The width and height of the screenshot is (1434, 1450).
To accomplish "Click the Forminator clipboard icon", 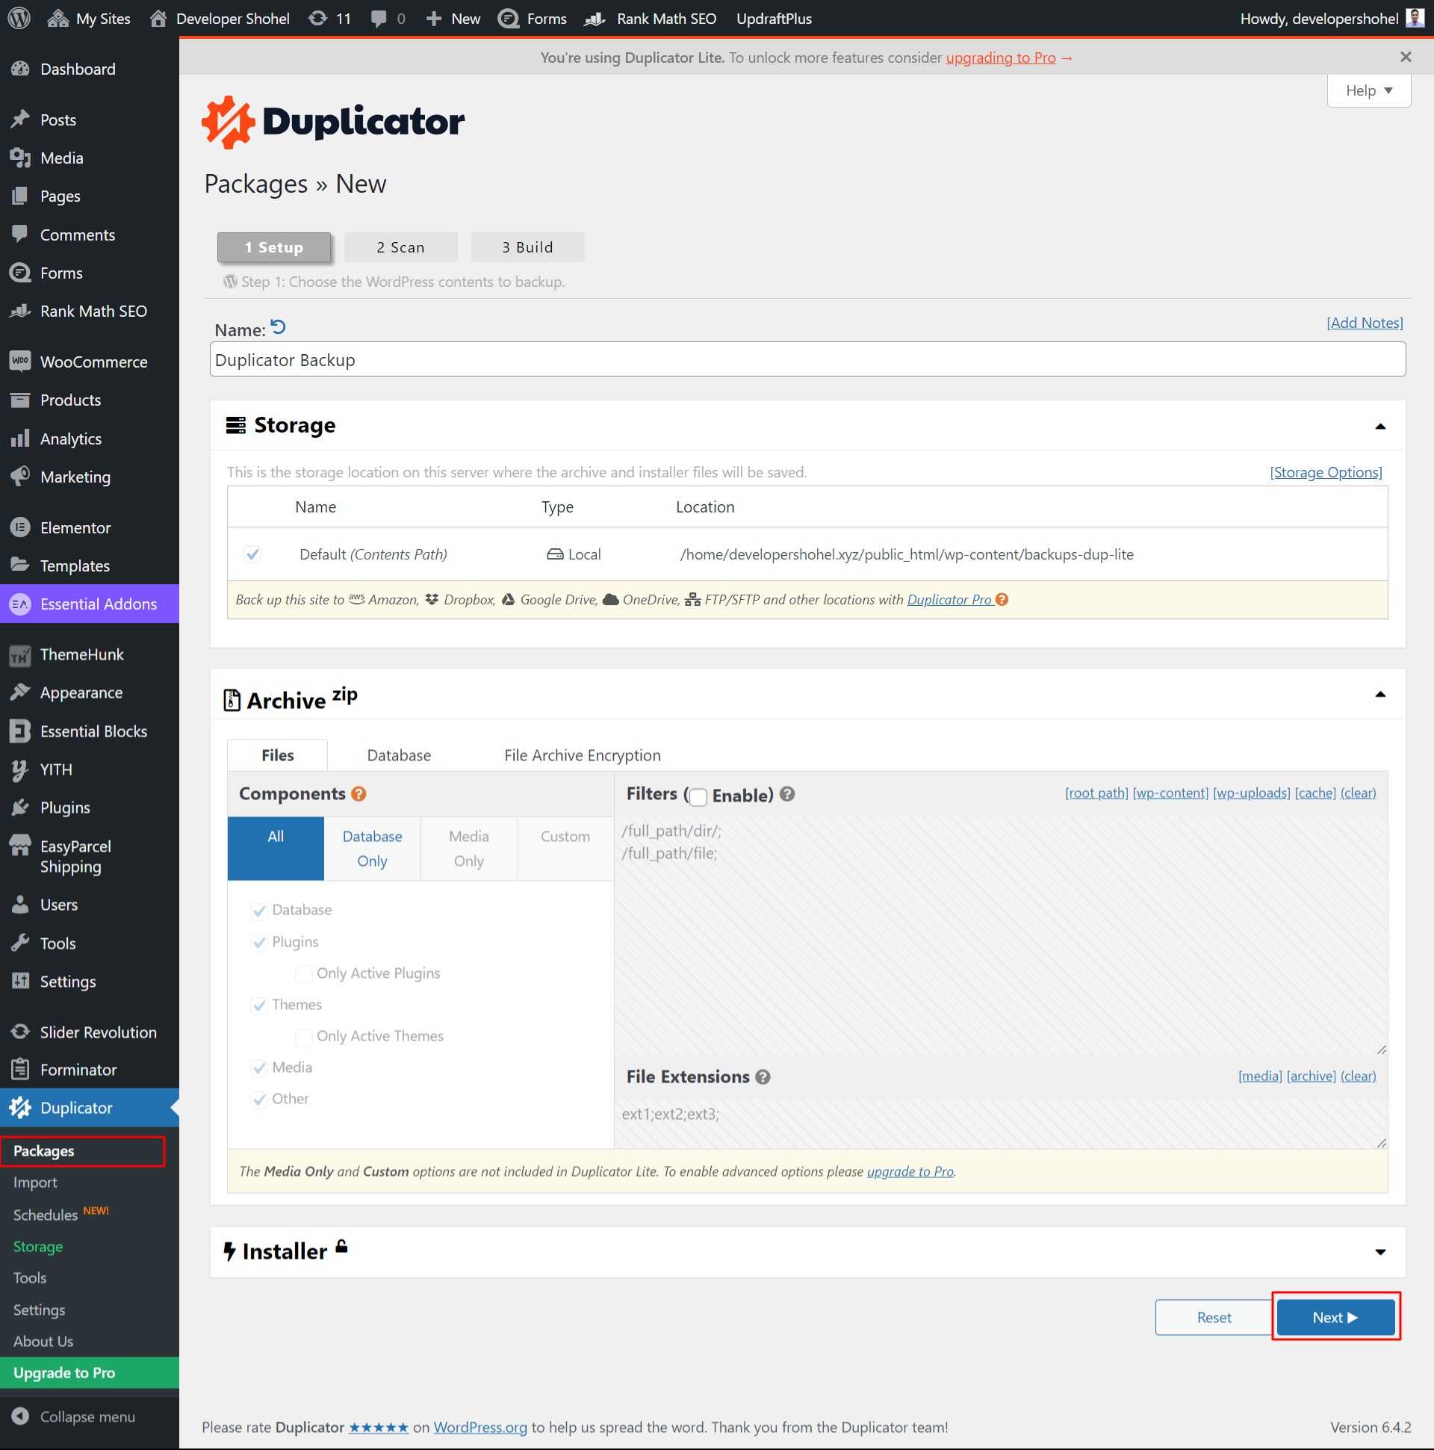I will (x=20, y=1069).
